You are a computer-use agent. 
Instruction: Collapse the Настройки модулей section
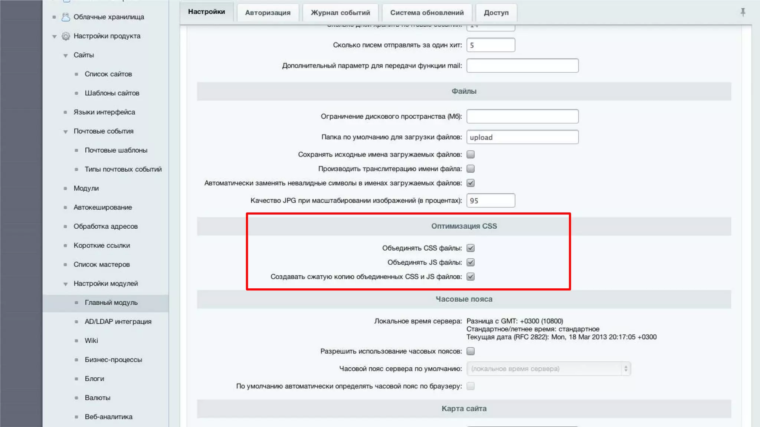66,284
